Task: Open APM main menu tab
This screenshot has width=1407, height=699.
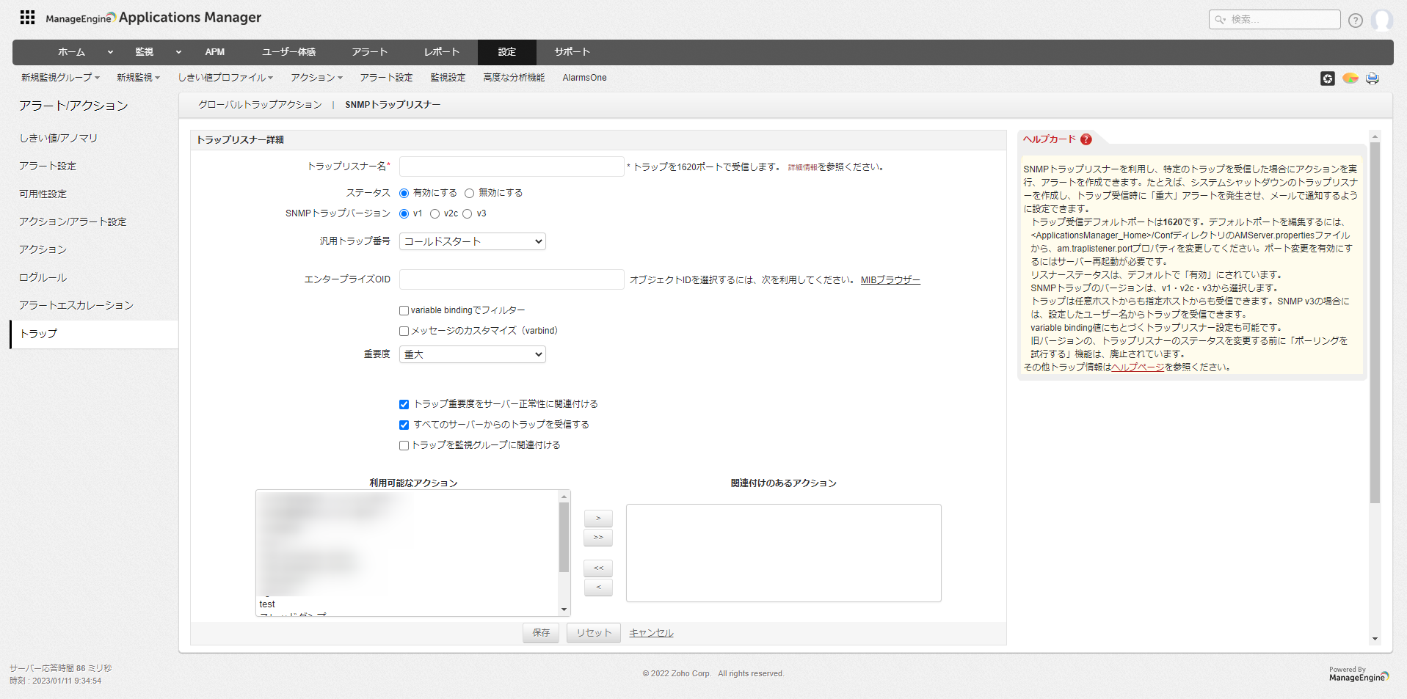Action: 215,52
